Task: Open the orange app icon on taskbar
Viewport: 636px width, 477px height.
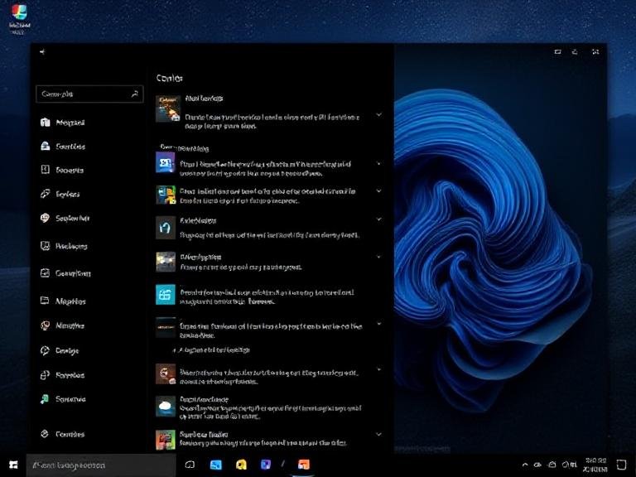Action: tap(303, 465)
